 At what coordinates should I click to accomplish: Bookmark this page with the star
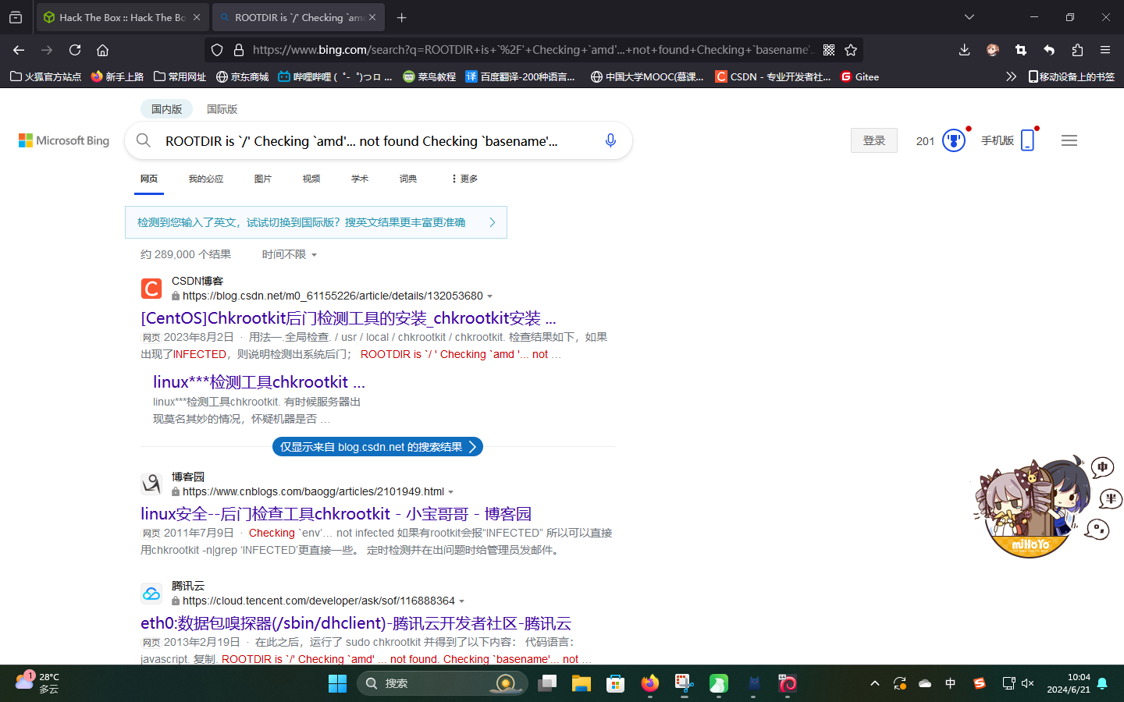tap(851, 50)
